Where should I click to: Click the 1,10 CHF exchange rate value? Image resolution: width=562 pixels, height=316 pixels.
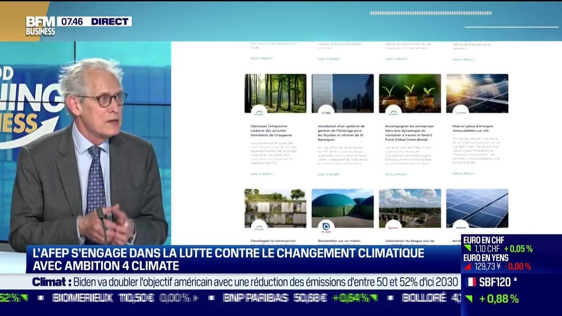(488, 249)
